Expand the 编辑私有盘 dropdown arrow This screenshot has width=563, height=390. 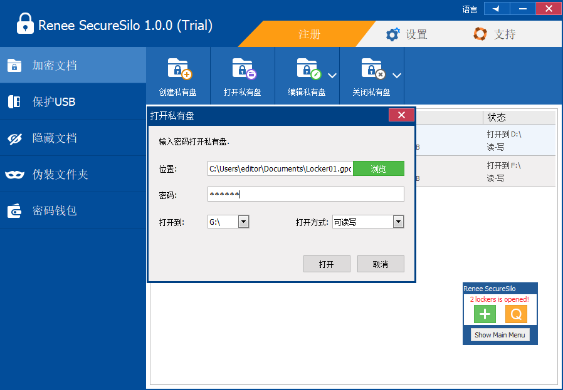[x=332, y=76]
